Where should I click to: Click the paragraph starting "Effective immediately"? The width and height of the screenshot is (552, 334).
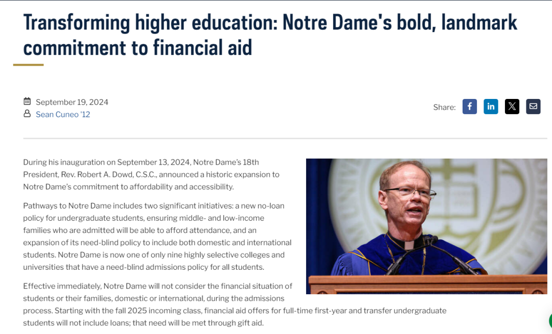pyautogui.click(x=235, y=304)
